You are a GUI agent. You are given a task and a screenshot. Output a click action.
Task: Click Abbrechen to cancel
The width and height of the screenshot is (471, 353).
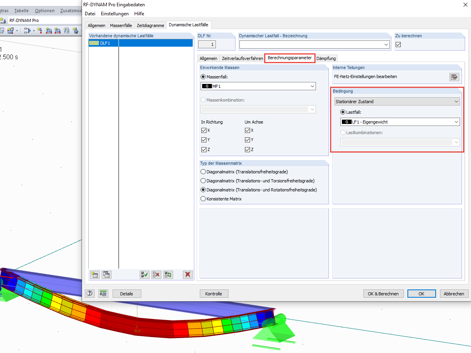[454, 294]
